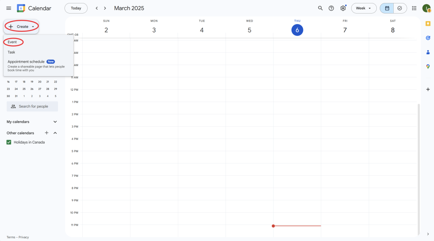Viewport: 434px width, 241px height.
Task: Select Event from the Create menu
Action: click(12, 42)
